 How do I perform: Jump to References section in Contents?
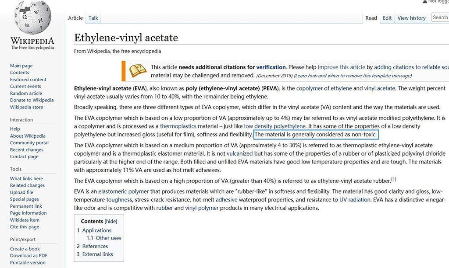pos(95,246)
